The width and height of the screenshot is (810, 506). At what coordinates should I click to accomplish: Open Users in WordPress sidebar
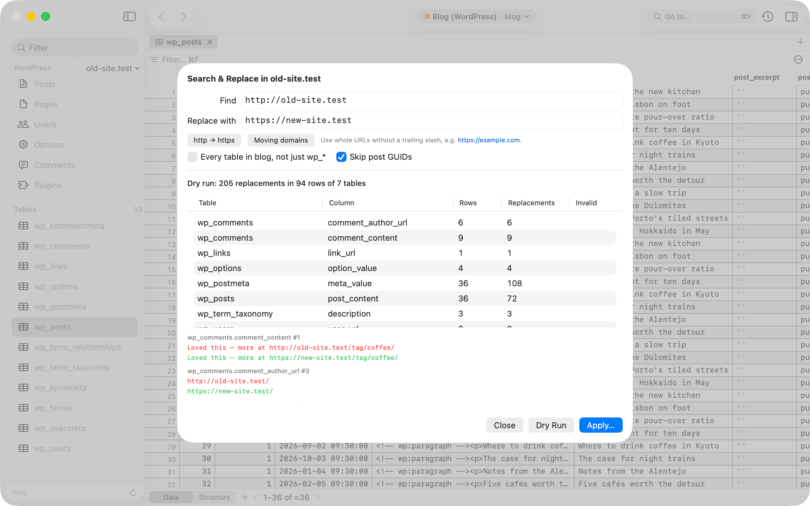[74, 125]
